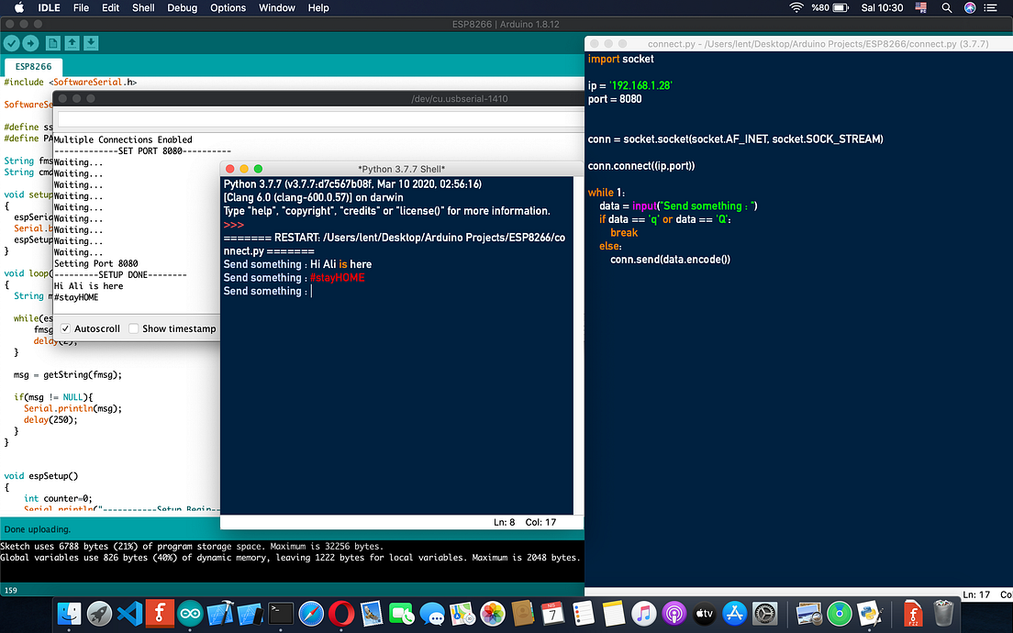The width and height of the screenshot is (1013, 633).
Task: Open the keyboard input source menu
Action: click(x=920, y=7)
